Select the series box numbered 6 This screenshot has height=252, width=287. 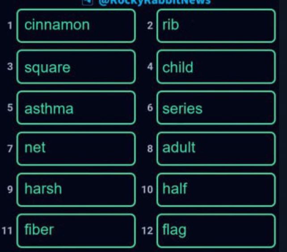216,108
